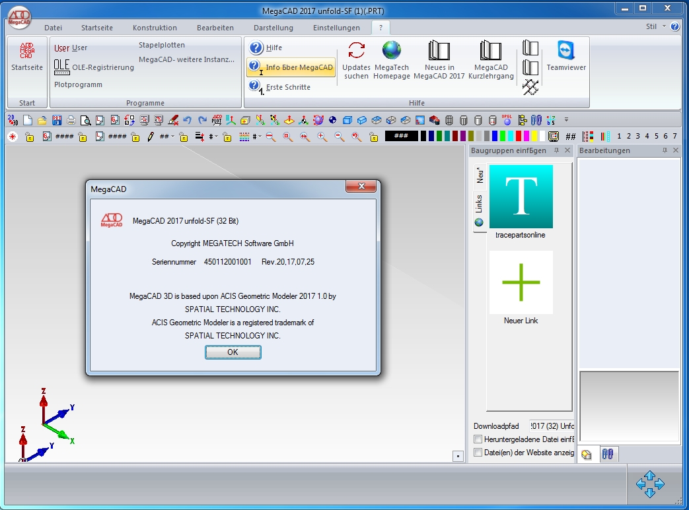Expand the line type # dropdown arrow
The height and width of the screenshot is (510, 689).
click(217, 137)
